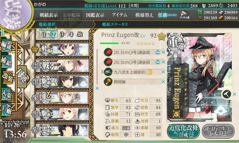Screen dimensions: 239x143
Task: Click the hammer reinforcement expansion slot icon
Action: [x=227, y=94]
